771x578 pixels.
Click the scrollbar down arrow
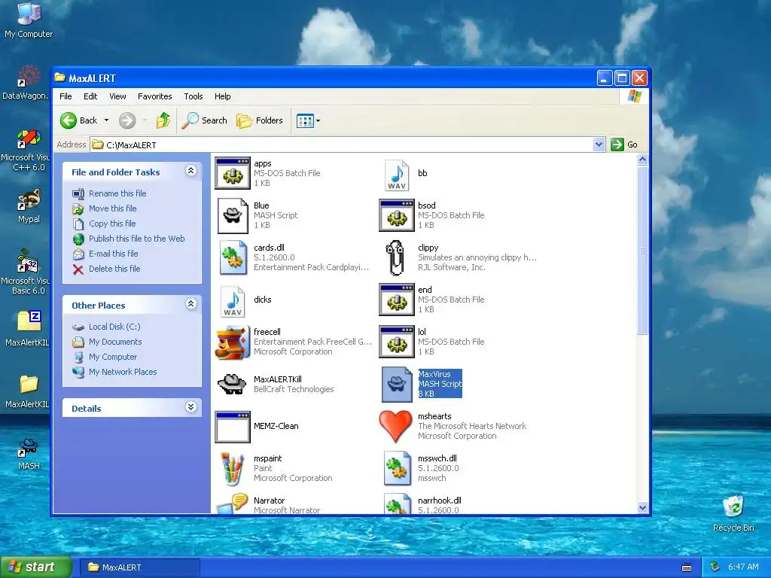pyautogui.click(x=642, y=508)
